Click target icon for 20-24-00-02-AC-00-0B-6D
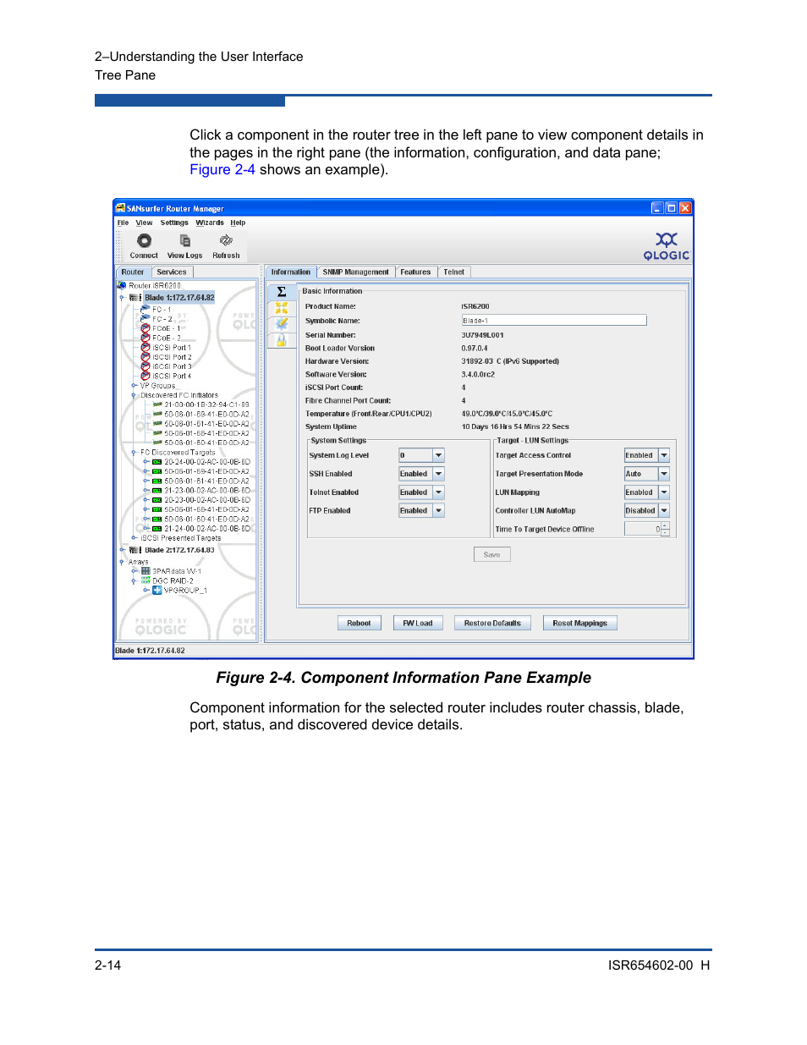The width and height of the screenshot is (807, 1045). [157, 462]
